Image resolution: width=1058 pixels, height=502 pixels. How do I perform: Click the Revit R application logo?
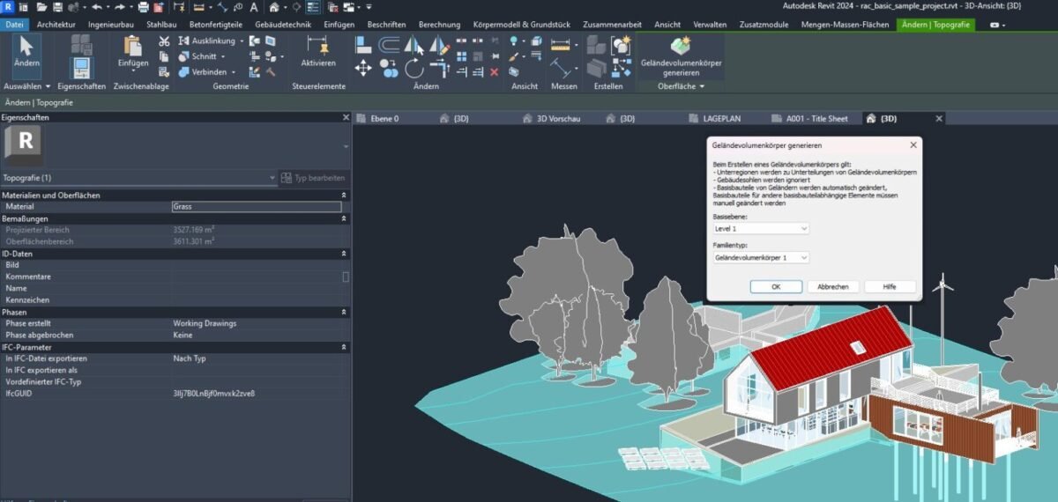point(8,7)
